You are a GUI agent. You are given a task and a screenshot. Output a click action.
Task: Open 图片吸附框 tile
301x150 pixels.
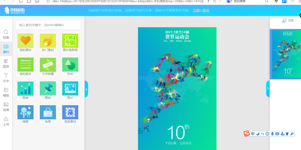(70, 43)
